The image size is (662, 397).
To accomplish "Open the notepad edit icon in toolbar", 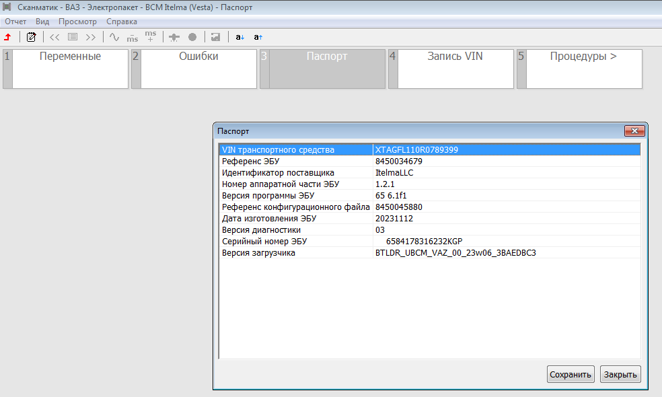I will tap(31, 37).
